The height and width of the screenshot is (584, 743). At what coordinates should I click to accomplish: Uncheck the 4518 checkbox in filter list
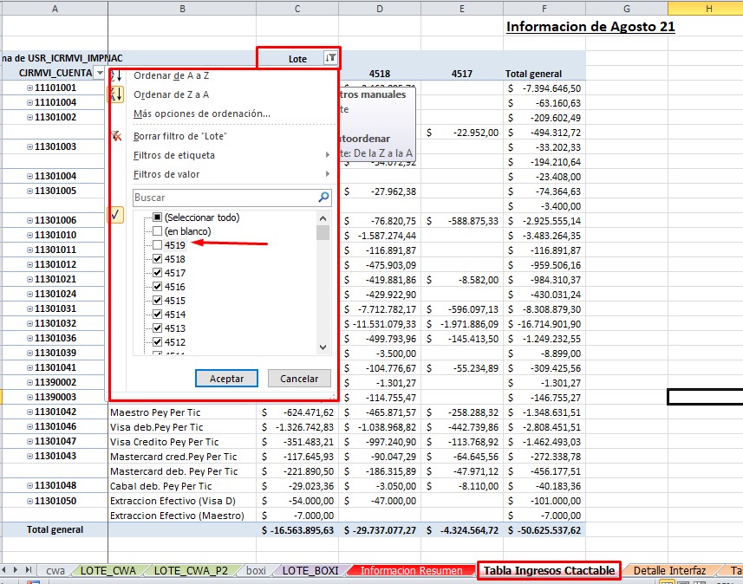click(157, 259)
